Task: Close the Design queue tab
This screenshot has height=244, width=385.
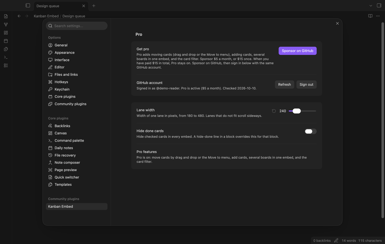Action: [84, 6]
